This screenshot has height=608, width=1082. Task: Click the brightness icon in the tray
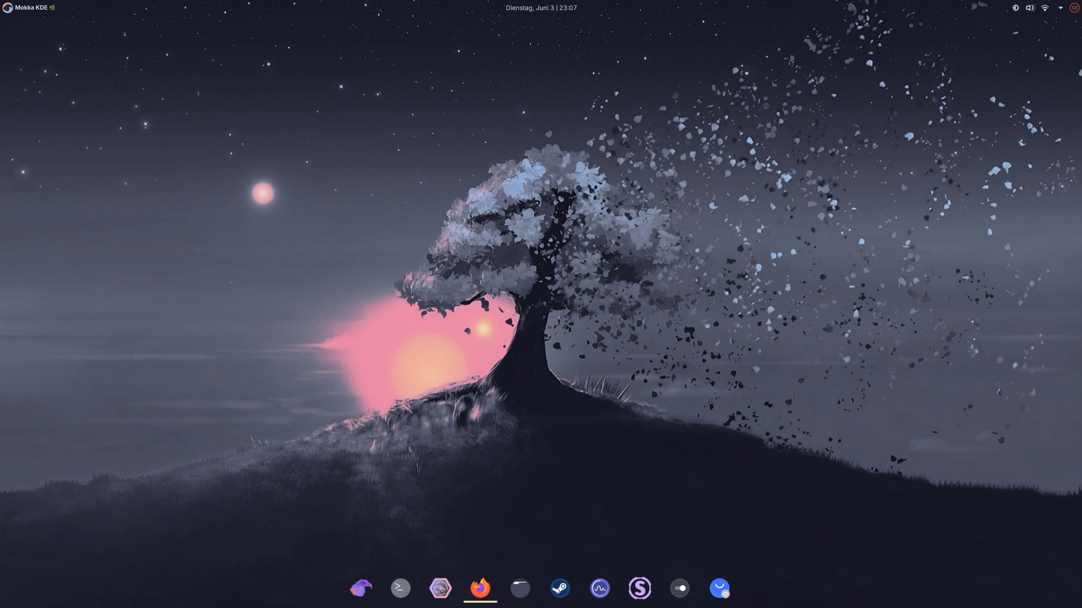tap(1016, 8)
